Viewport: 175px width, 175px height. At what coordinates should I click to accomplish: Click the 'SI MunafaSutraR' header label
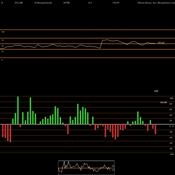(43, 3)
